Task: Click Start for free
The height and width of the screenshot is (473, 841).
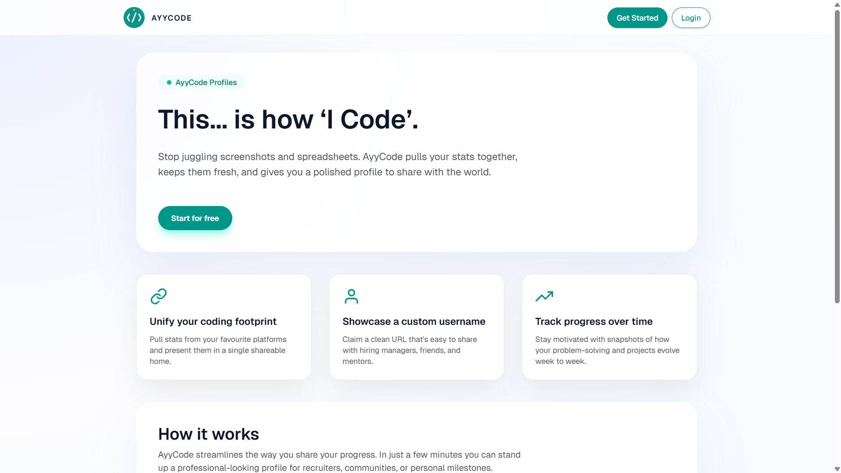Action: pos(195,218)
